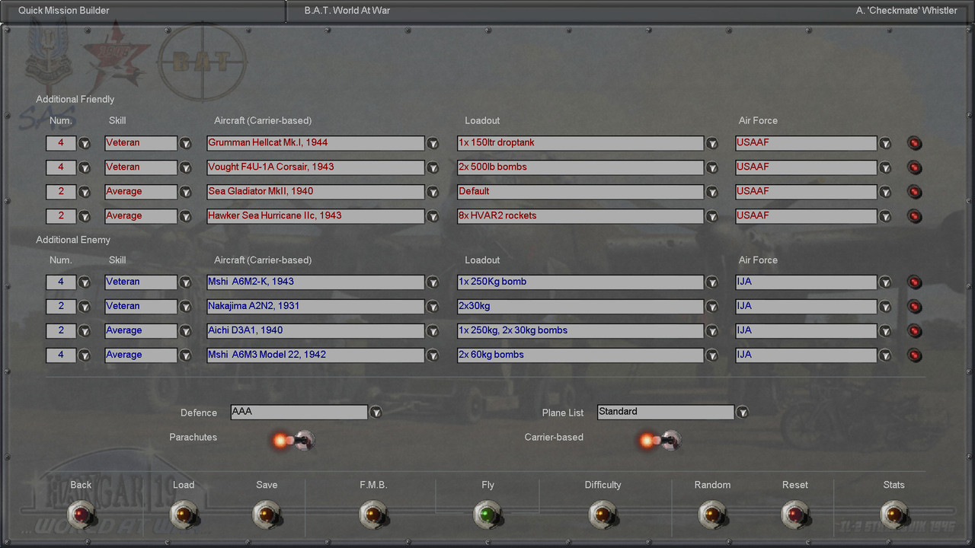The height and width of the screenshot is (548, 975).
Task: Open the Air Force dropdown on the Hellcat row
Action: click(x=885, y=143)
